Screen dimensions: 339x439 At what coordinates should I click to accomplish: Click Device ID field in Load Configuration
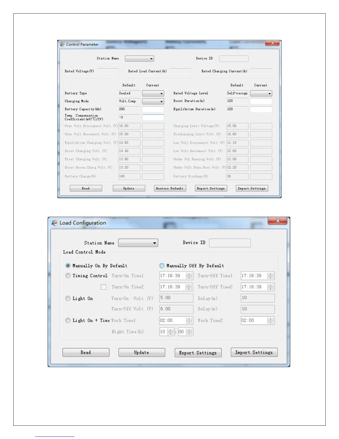(230, 243)
